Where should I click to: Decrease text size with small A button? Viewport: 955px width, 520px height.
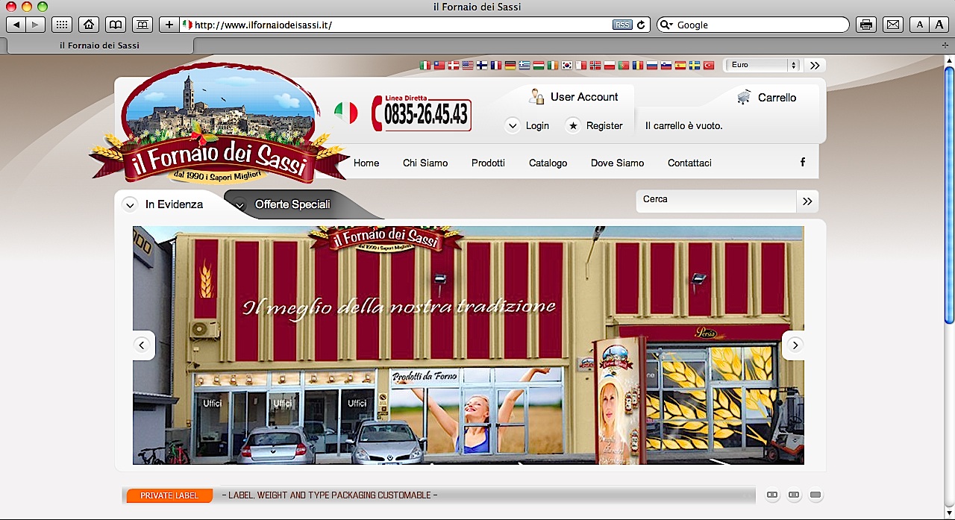(x=920, y=25)
